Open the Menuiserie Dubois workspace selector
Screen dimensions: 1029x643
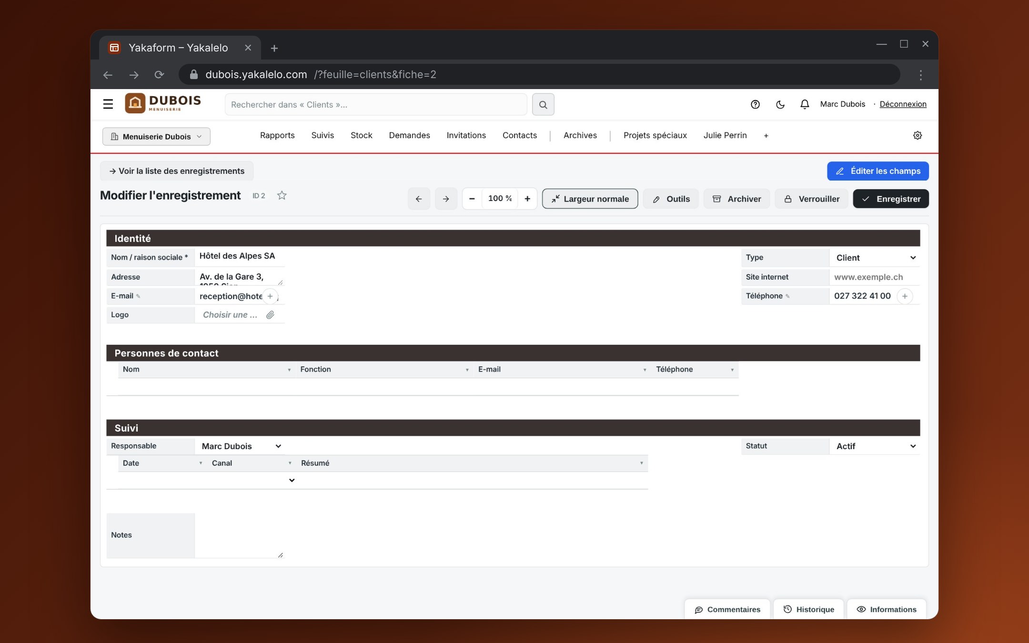156,136
